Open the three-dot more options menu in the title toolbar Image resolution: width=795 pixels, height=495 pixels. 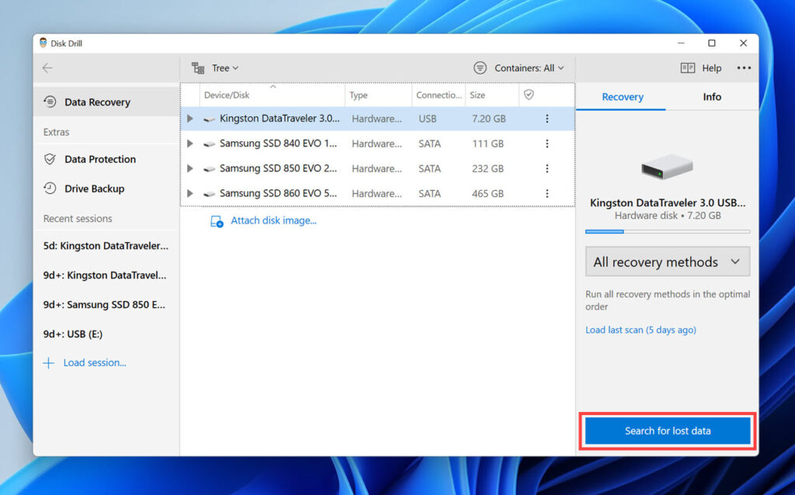[744, 68]
